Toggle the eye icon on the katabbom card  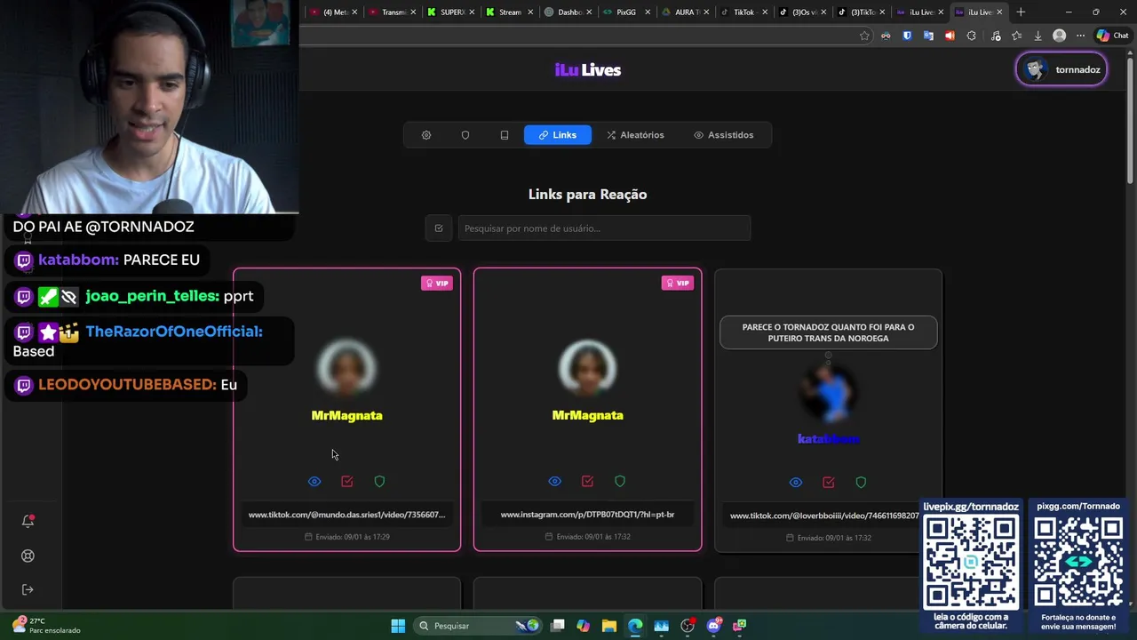(x=796, y=482)
